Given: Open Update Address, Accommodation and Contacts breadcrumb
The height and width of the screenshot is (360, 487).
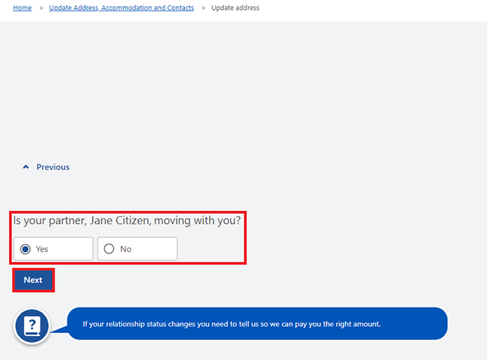Looking at the screenshot, I should click(121, 8).
